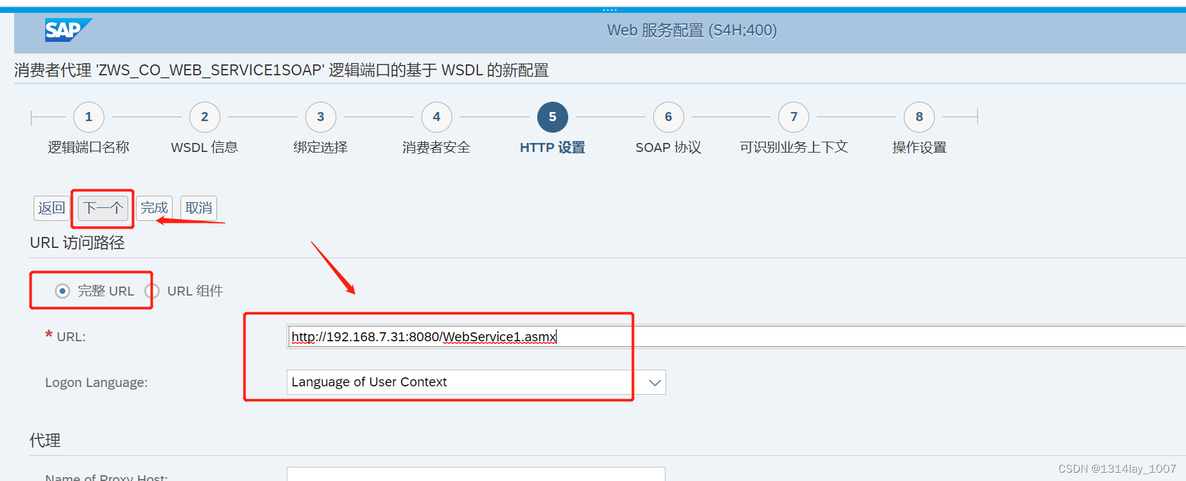
Task: Click the Name of Proxy Host field
Action: point(476,475)
